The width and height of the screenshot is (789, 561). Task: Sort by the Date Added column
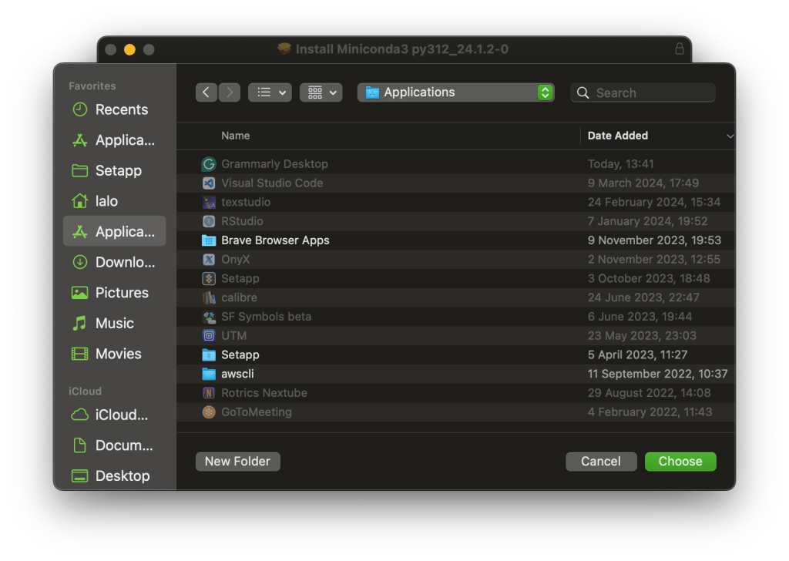(x=617, y=136)
